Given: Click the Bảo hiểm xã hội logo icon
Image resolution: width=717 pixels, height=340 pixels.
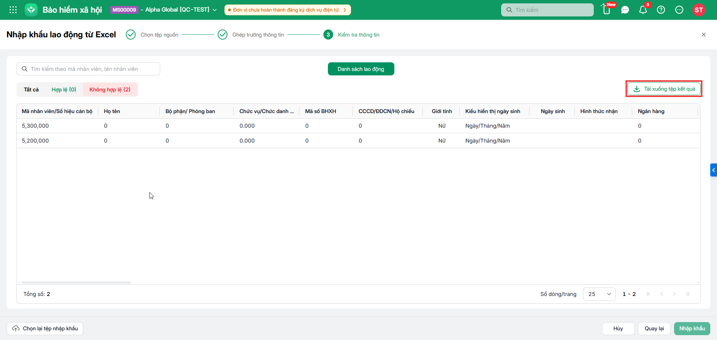Looking at the screenshot, I should 31,10.
